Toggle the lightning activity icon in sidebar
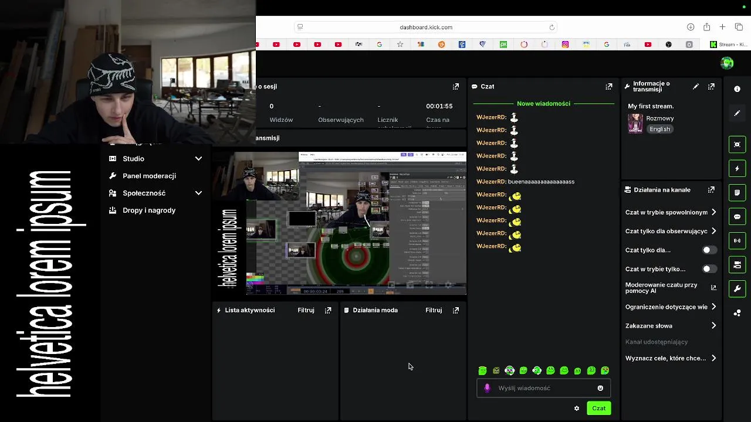Image resolution: width=751 pixels, height=422 pixels. click(x=738, y=169)
